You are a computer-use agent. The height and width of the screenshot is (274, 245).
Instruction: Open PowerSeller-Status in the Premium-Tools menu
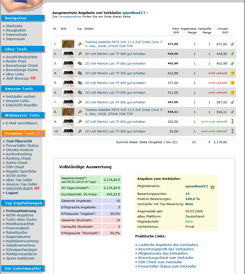[22, 146]
